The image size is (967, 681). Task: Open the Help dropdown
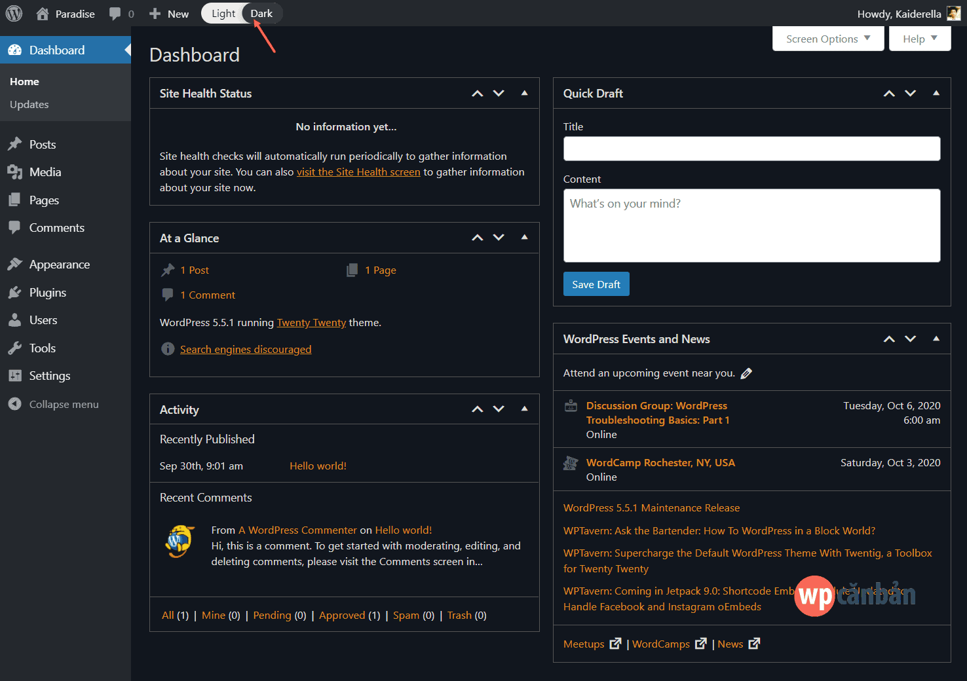(920, 39)
